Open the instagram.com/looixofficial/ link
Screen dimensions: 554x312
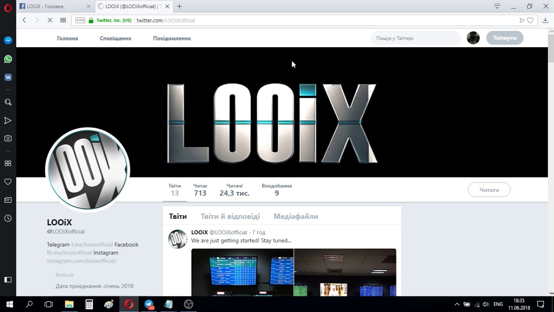82,261
